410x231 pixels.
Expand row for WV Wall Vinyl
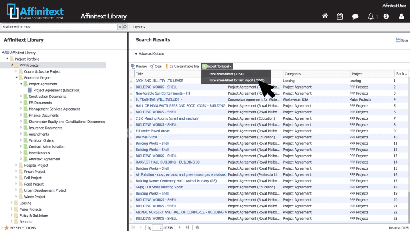(131, 138)
